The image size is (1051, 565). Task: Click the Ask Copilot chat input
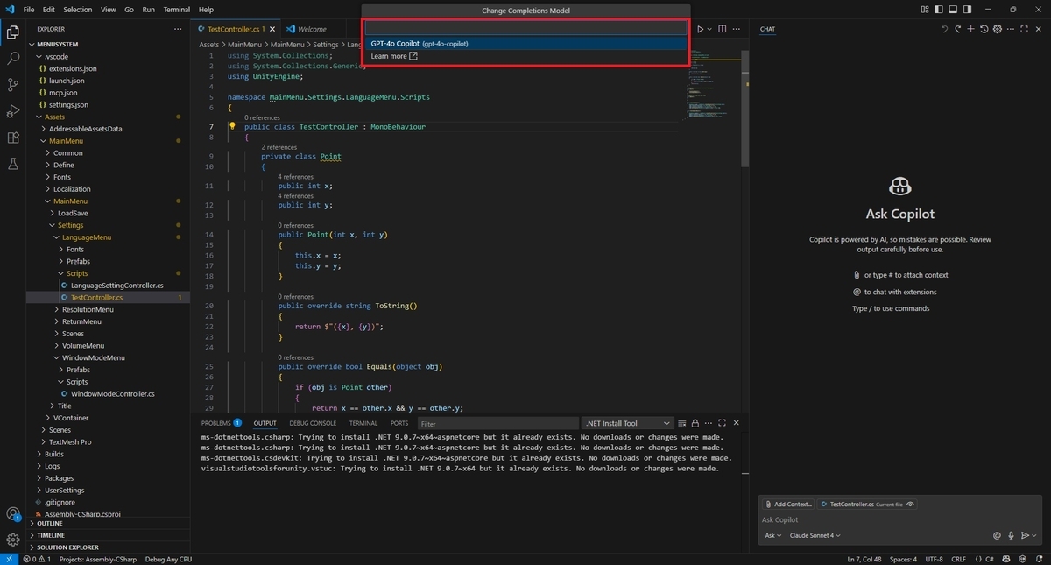[899, 519]
